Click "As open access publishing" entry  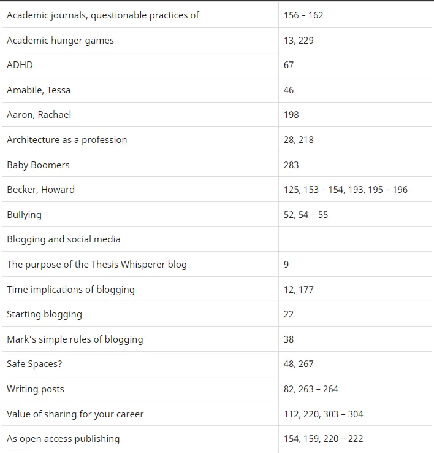click(63, 439)
